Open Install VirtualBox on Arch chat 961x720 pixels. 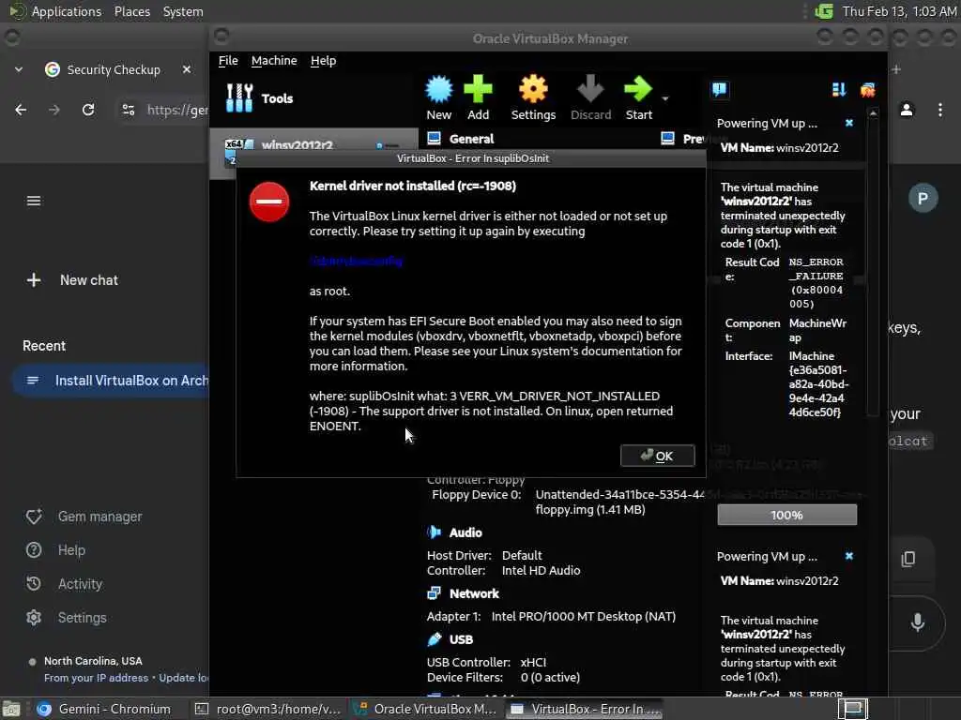click(x=111, y=381)
